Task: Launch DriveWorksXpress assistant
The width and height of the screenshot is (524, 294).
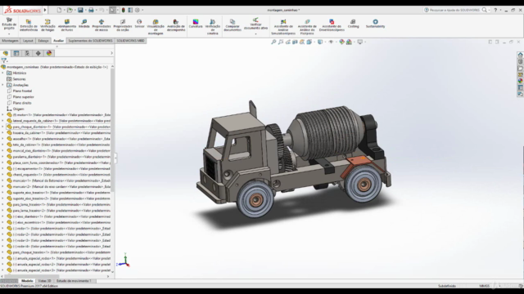Action: [332, 25]
